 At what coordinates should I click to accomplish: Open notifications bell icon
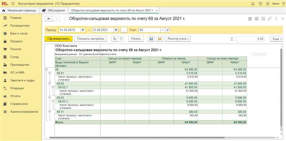(x=253, y=4)
